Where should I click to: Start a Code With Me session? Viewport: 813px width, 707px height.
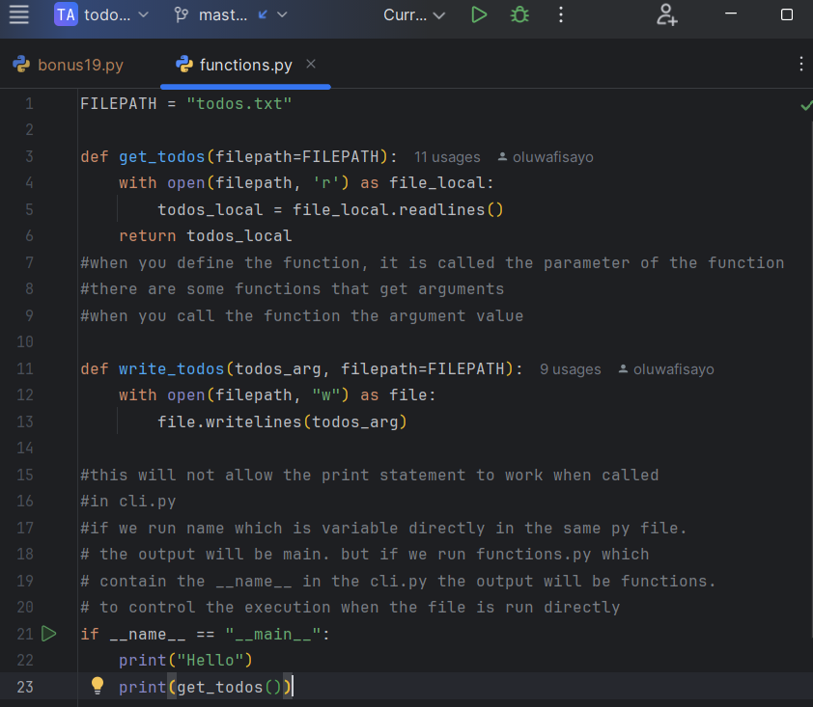(x=666, y=15)
